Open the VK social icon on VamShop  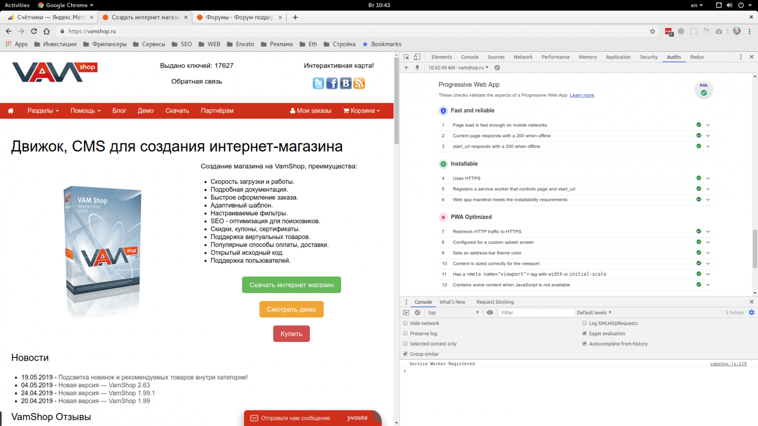coord(346,83)
